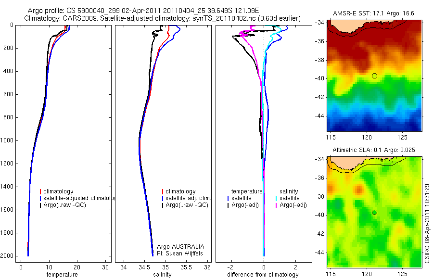
Task: Click the 'salinity' x-axis label
Action: [x=162, y=275]
